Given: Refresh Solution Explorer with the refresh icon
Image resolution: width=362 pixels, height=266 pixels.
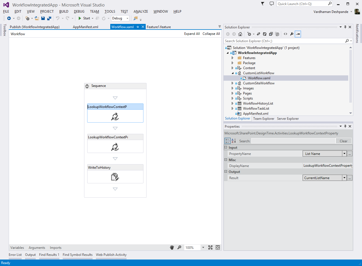Looking at the screenshot, I should tap(265, 34).
